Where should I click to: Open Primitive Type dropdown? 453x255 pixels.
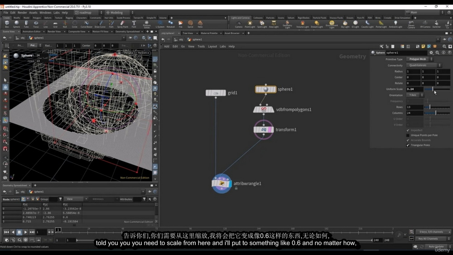420,59
